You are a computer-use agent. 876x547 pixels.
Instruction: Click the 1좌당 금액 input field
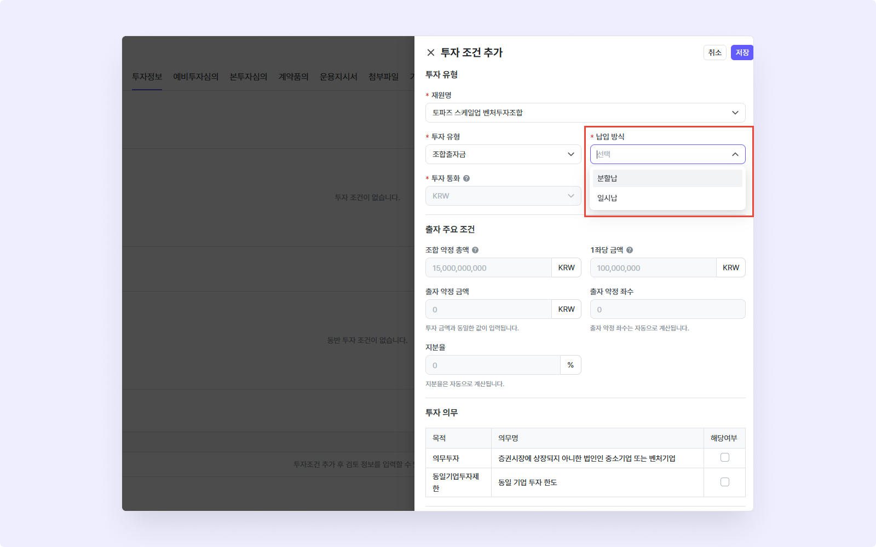tap(653, 267)
